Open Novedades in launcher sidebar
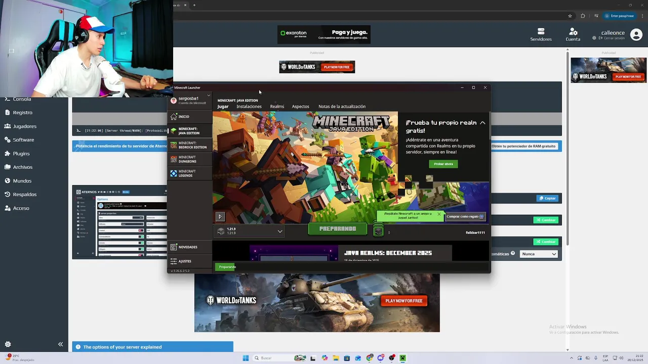This screenshot has width=648, height=364. [x=189, y=247]
